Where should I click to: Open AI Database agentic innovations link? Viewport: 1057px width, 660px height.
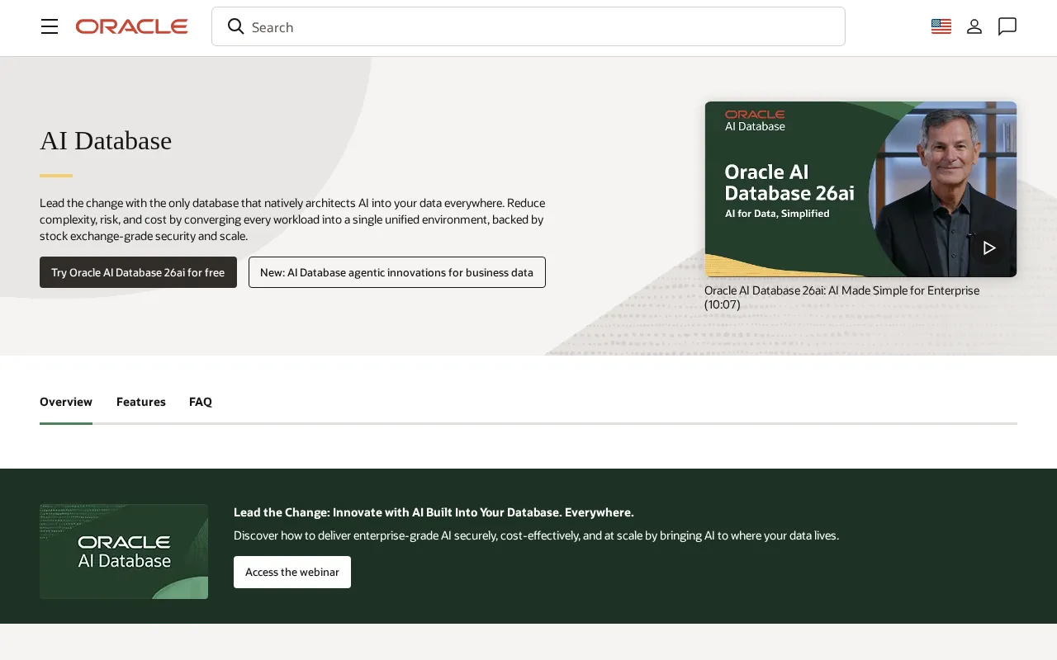(397, 272)
